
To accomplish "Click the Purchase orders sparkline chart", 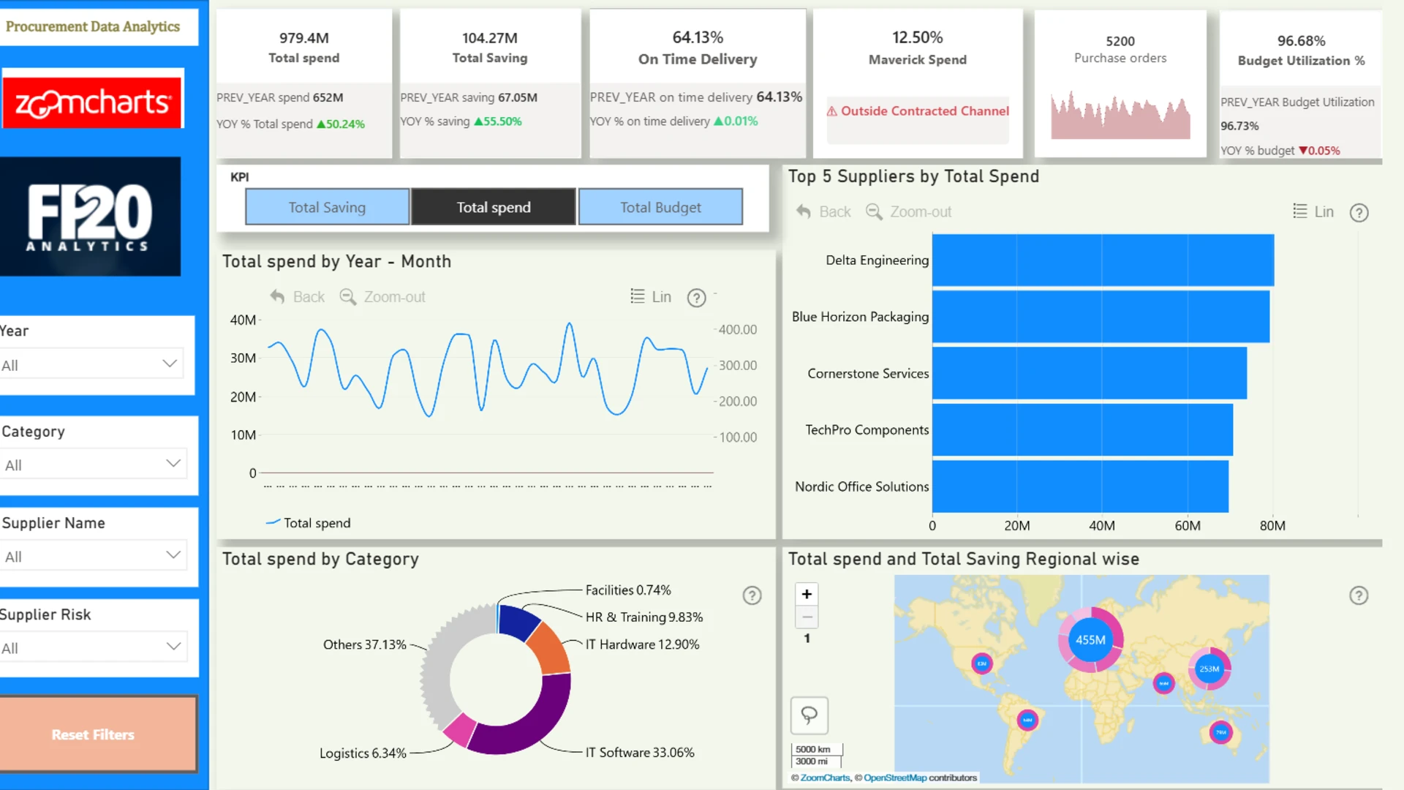I will tap(1120, 115).
